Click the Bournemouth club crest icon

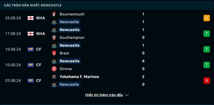coord(54,14)
